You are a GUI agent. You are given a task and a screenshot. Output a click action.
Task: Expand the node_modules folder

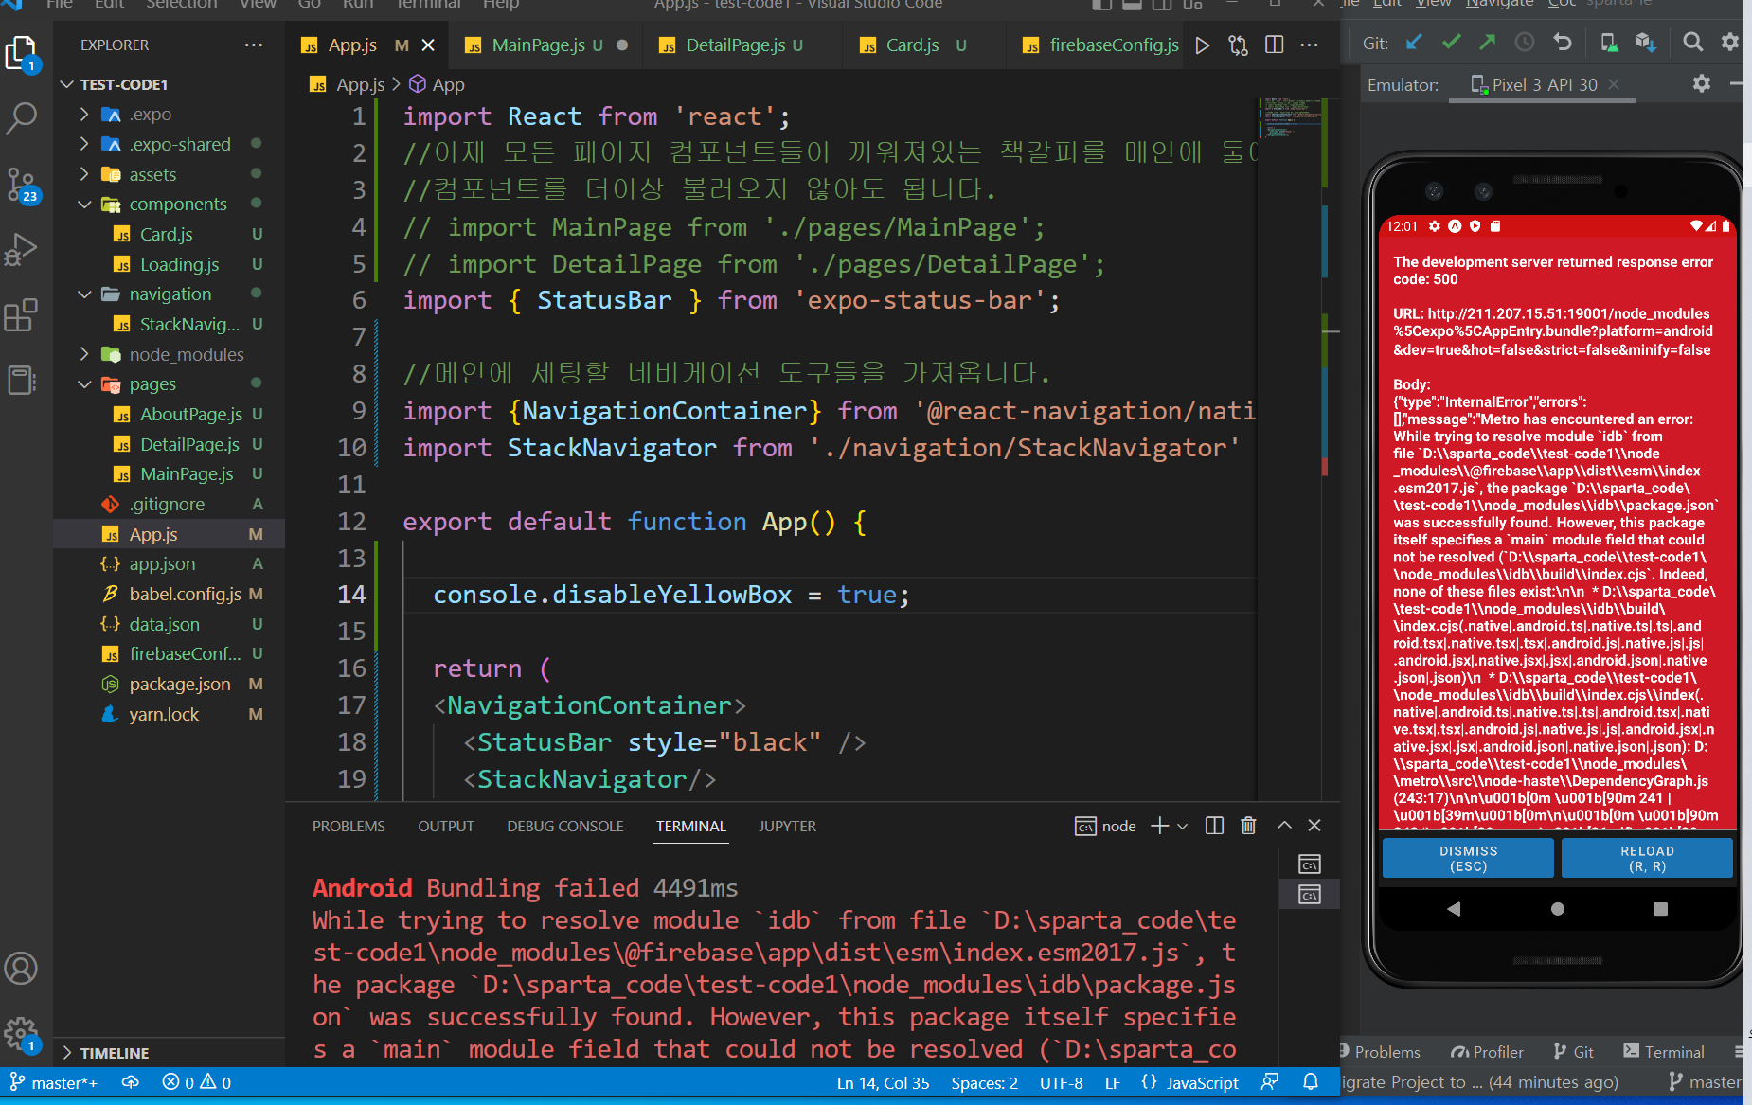coord(84,354)
